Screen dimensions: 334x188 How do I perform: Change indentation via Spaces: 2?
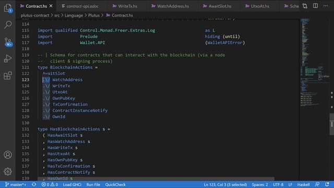click(260, 184)
